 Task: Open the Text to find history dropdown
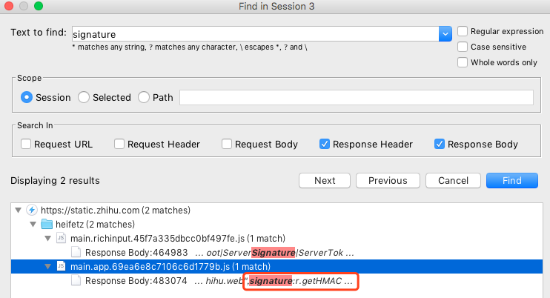pos(445,33)
